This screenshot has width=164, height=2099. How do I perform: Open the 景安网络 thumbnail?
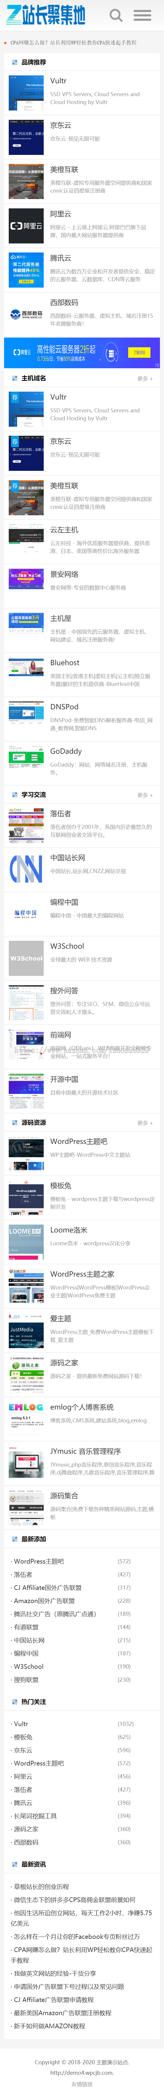(x=26, y=579)
